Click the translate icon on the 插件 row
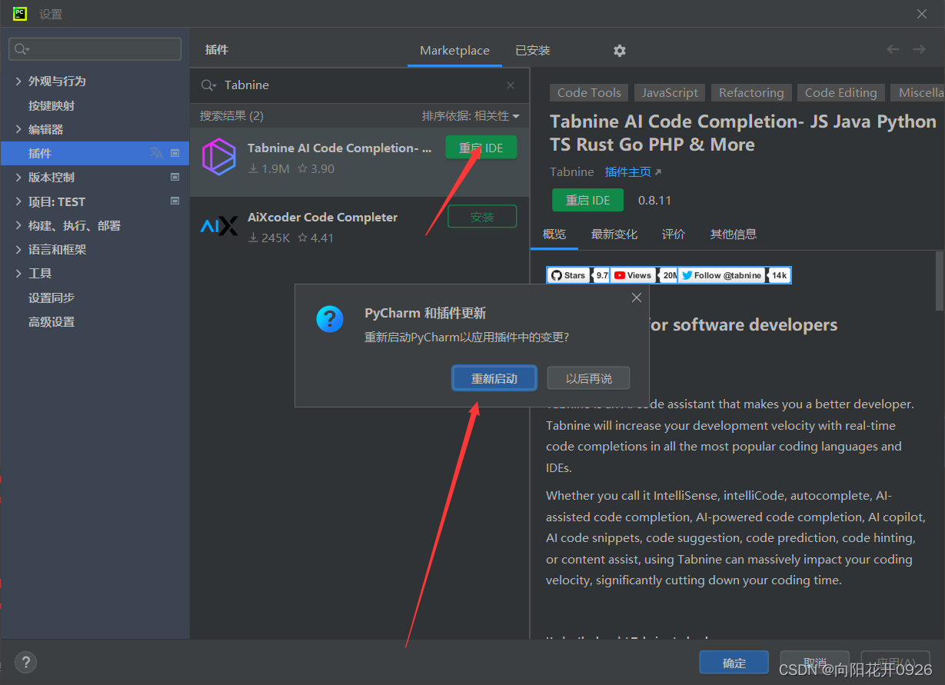 coord(157,153)
